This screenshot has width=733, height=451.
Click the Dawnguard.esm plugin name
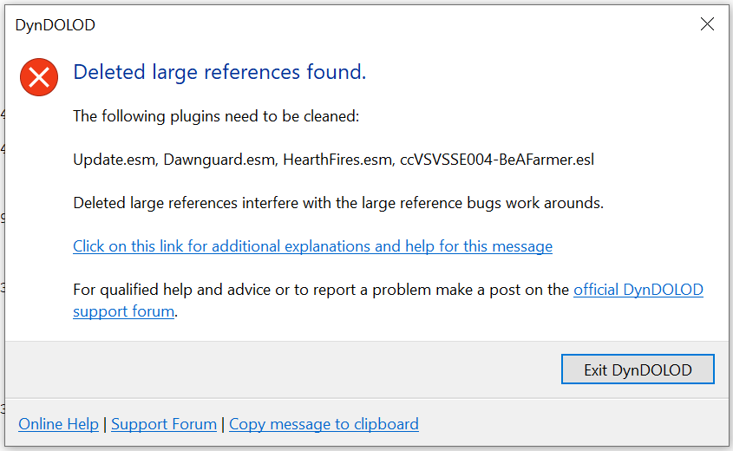219,160
